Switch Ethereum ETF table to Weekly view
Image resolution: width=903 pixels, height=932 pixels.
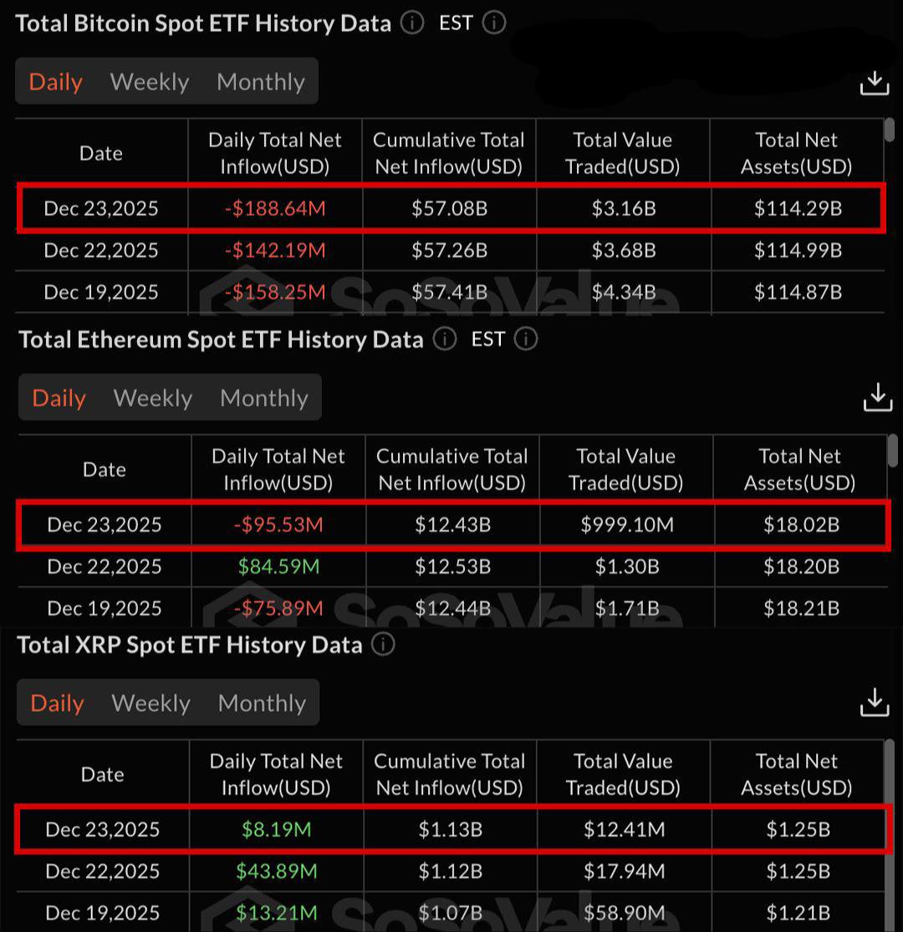click(153, 398)
